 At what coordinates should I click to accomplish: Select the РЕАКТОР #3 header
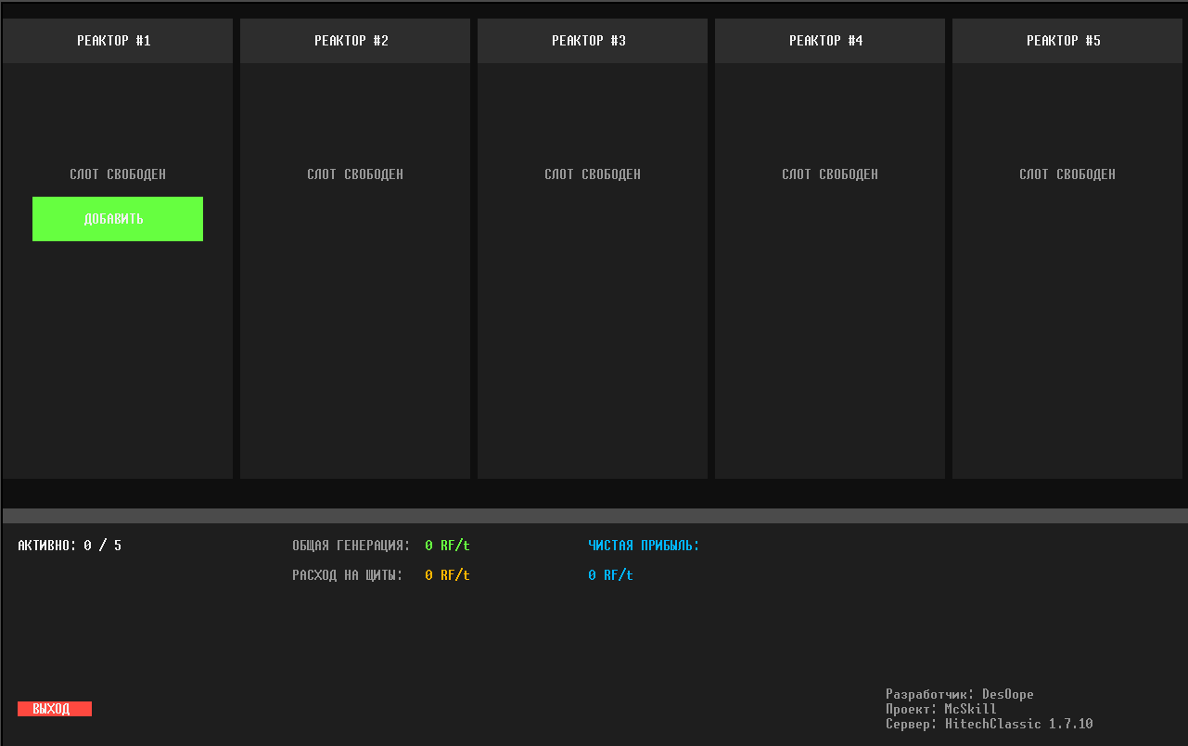coord(593,41)
